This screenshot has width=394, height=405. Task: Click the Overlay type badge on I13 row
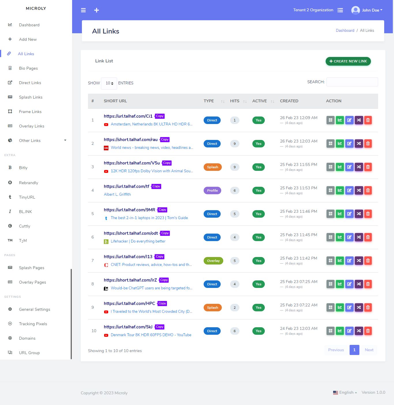pos(213,261)
